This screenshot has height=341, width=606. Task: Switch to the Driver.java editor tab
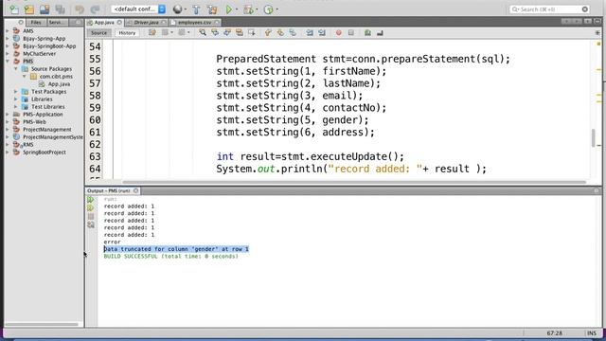click(x=146, y=23)
